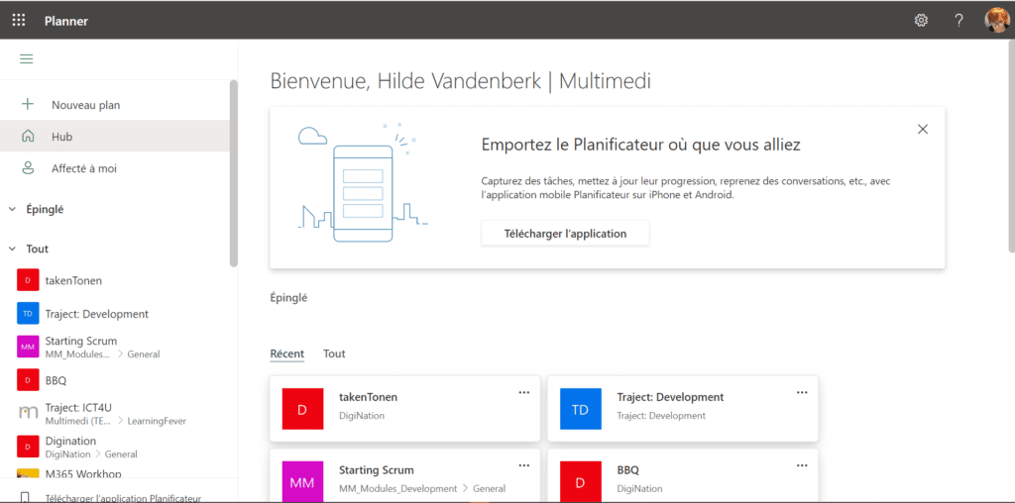The image size is (1015, 503).
Task: Collapse the Tout section chevron in sidebar
Action: tap(12, 249)
